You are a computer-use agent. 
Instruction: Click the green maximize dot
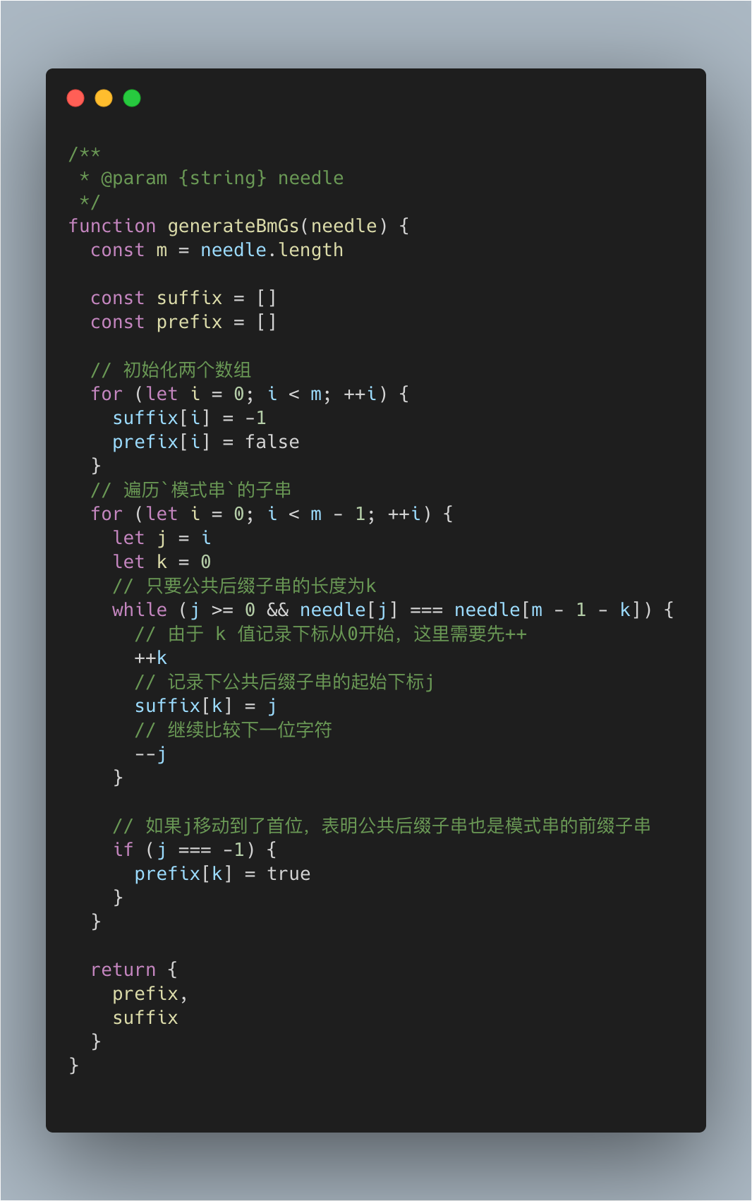coord(132,98)
